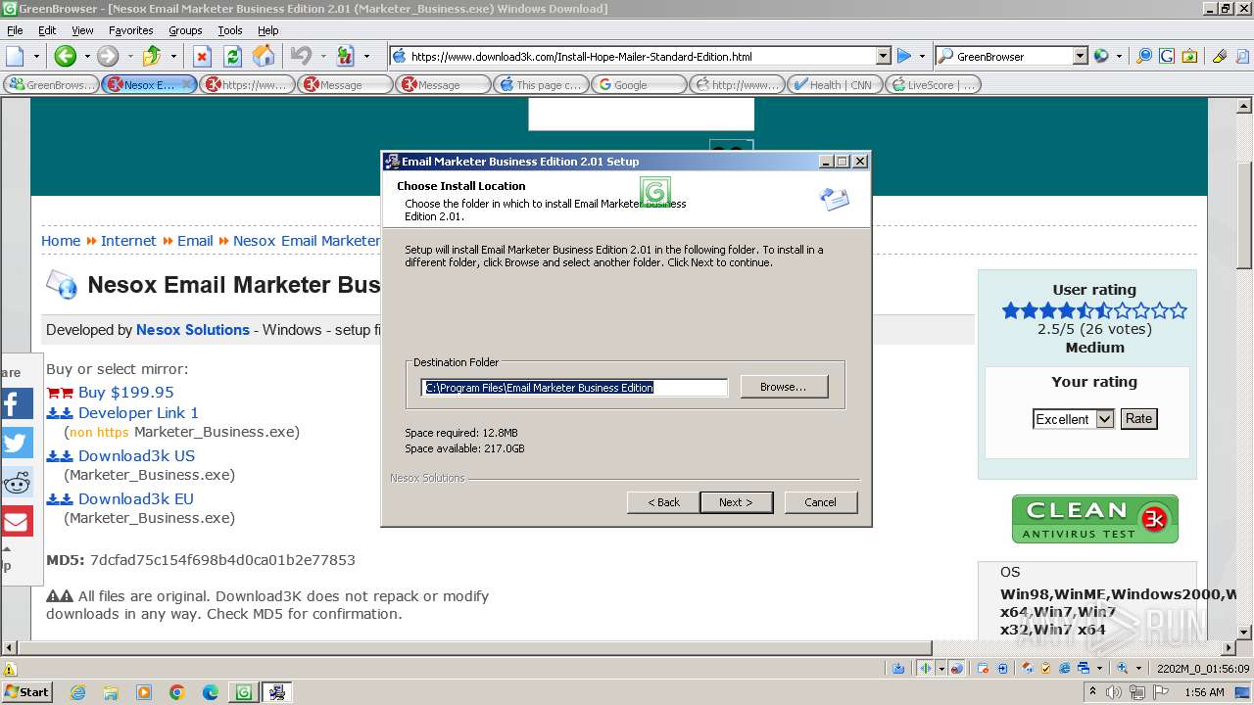Click Browse to choose the destination folder
1254x705 pixels.
click(x=784, y=387)
